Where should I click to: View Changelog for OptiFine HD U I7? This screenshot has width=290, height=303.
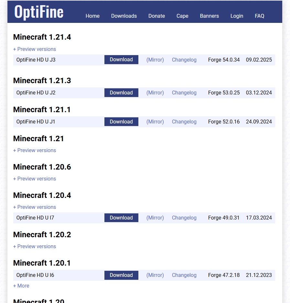[x=184, y=218]
